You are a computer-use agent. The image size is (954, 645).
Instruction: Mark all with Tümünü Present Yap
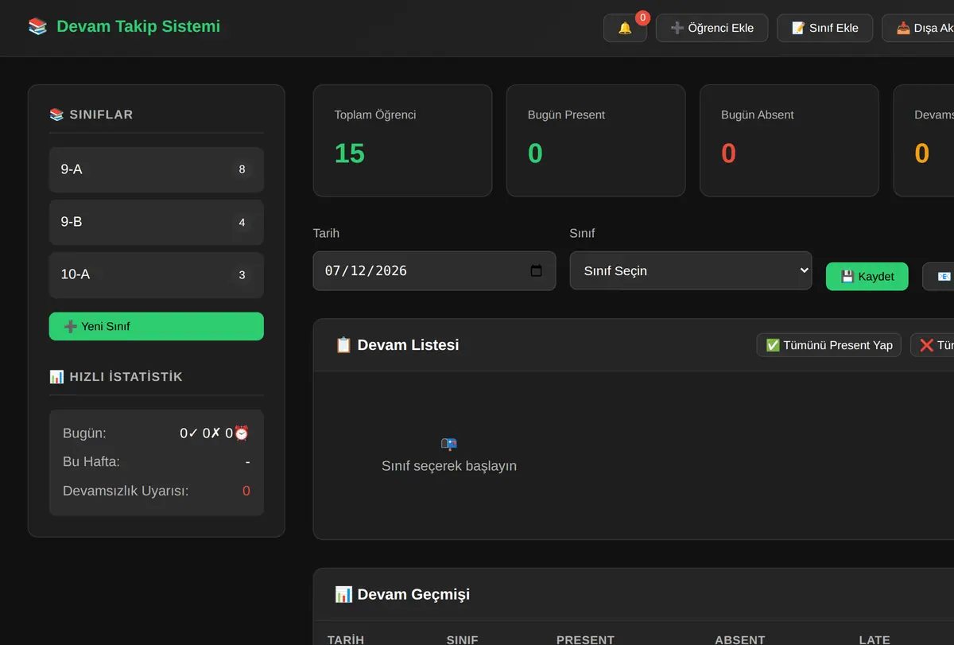tap(829, 345)
